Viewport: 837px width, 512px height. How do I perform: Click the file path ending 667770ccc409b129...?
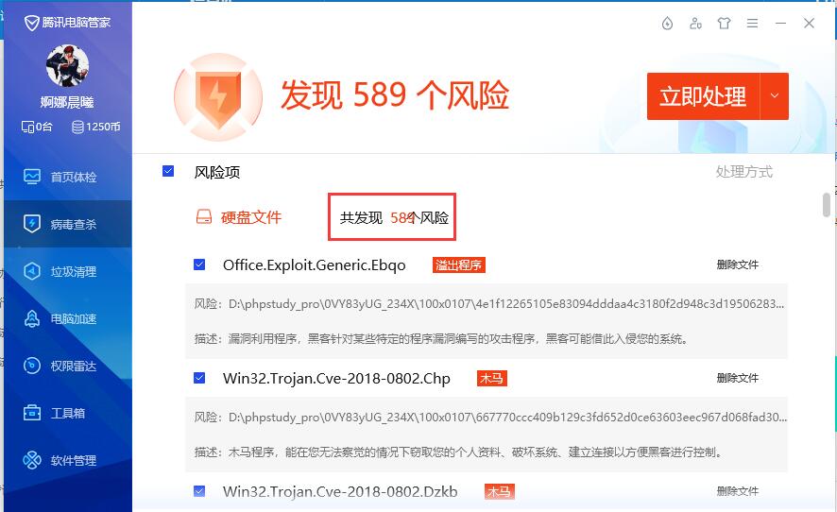507,417
